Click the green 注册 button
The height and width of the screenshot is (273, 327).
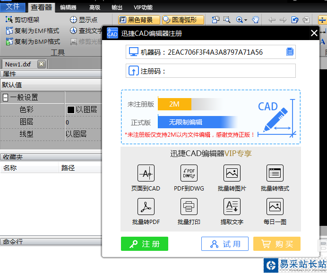(x=145, y=244)
